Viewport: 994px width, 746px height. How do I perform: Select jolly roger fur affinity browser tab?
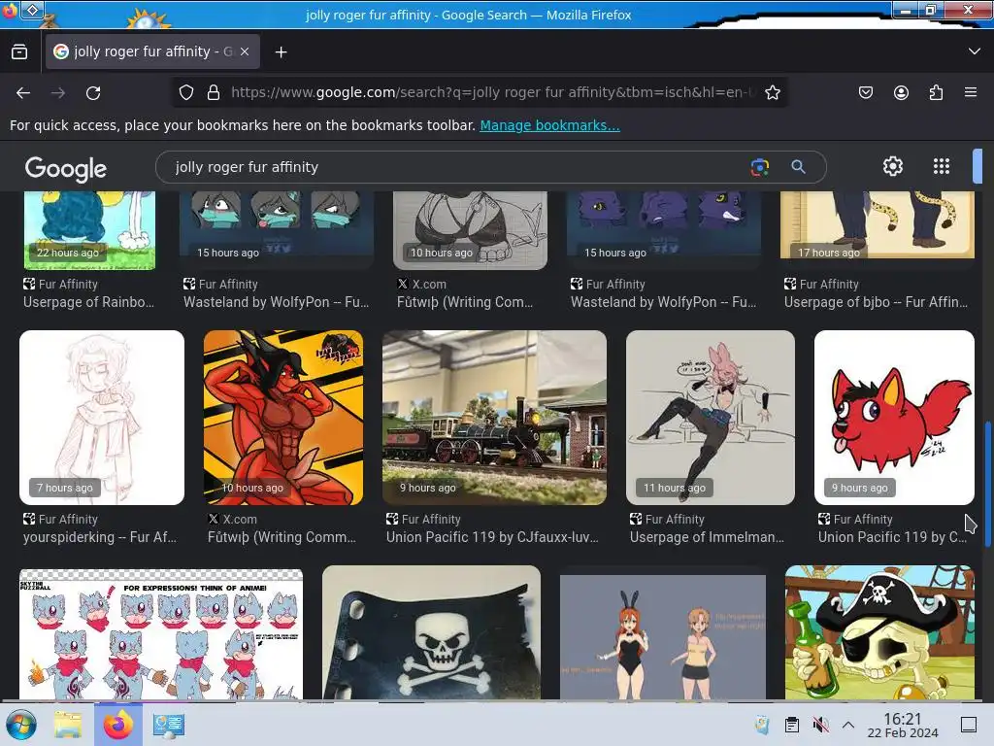point(152,52)
